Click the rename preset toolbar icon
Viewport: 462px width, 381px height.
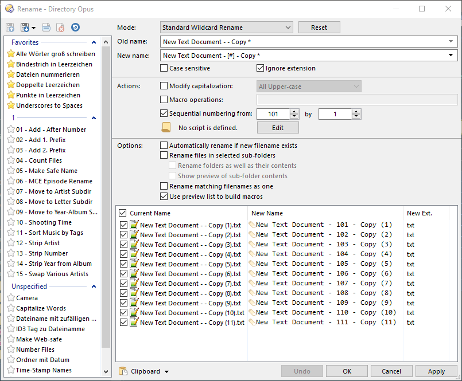point(46,28)
